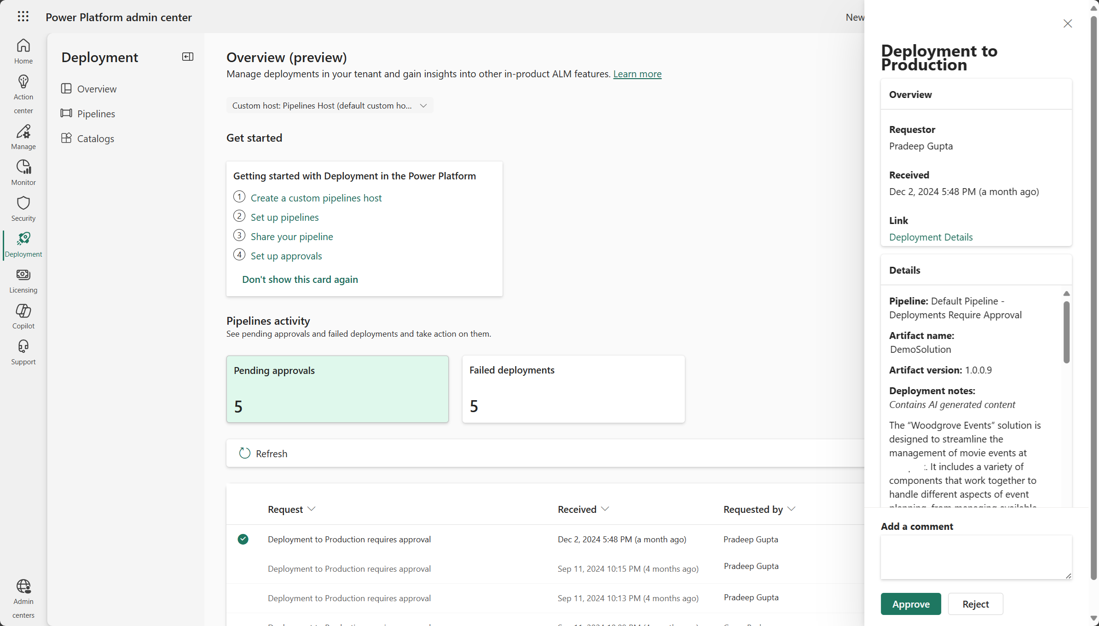Select the Failed deployments card

[x=573, y=389]
